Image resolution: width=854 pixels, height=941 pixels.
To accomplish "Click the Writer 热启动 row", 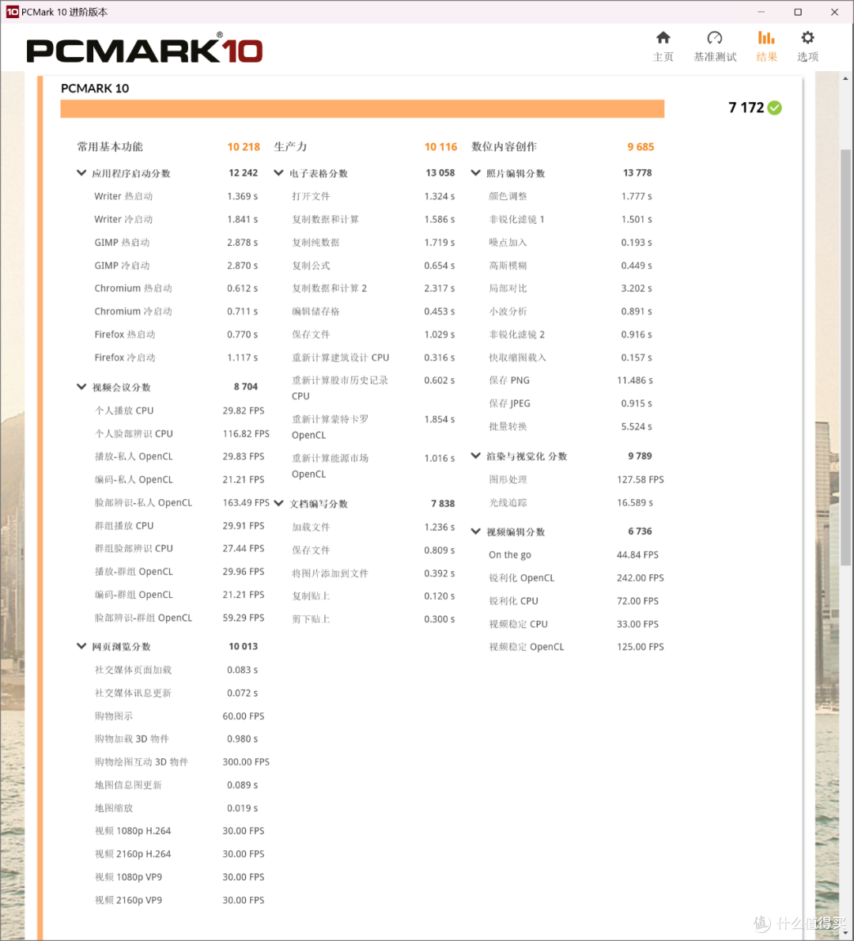I will point(176,196).
